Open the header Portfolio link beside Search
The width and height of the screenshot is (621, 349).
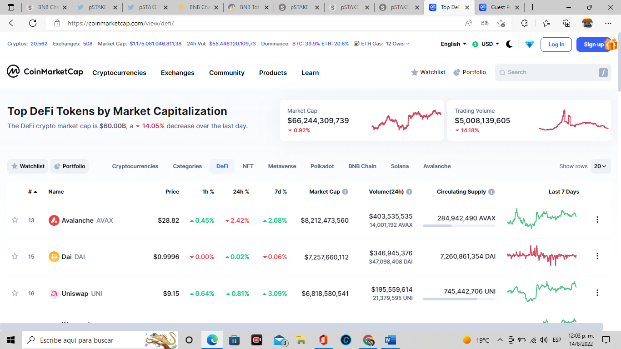(470, 72)
